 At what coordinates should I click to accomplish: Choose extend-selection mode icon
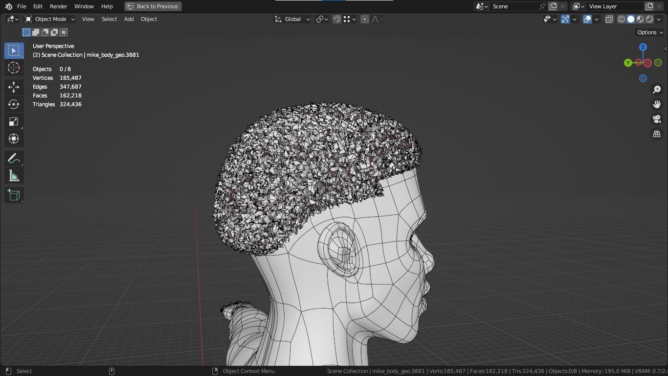[x=36, y=32]
